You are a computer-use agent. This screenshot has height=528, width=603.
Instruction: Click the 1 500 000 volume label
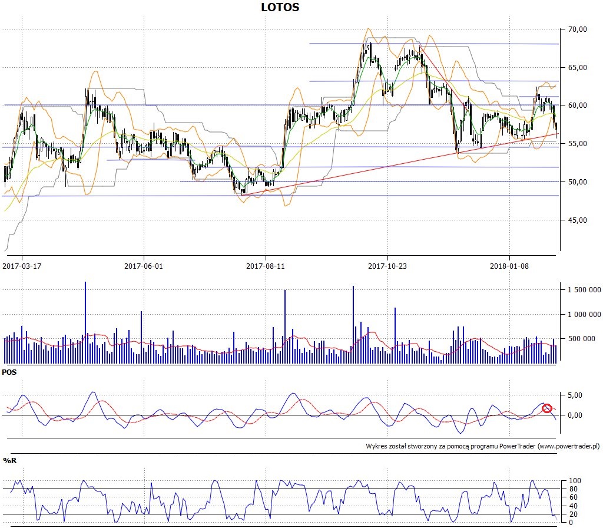point(584,290)
